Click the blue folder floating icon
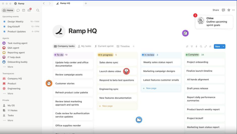The width and height of the screenshot is (237, 134). 139,120
